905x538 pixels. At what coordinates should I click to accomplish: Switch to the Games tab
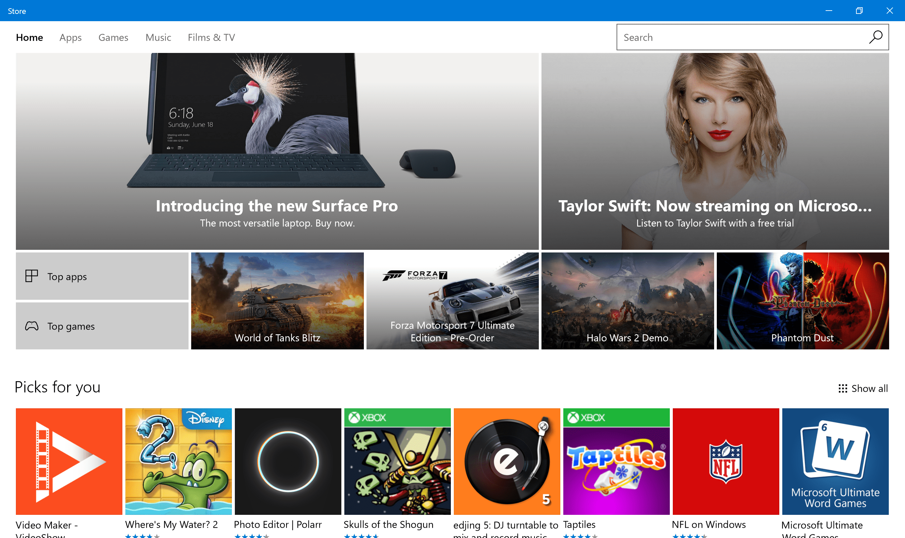click(x=113, y=37)
